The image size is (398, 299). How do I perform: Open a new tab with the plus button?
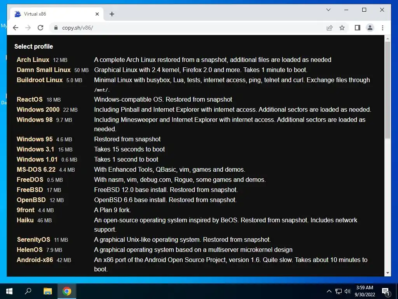pos(112,14)
